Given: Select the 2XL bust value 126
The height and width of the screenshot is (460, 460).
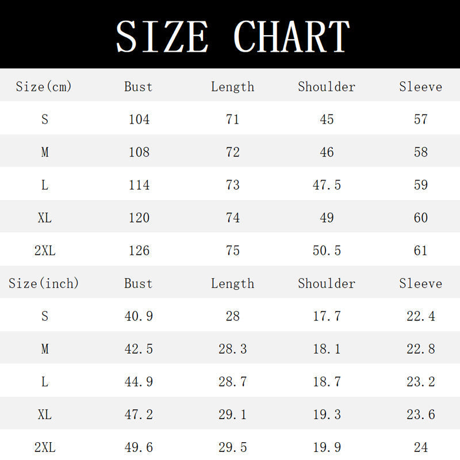Looking at the screenshot, I should pyautogui.click(x=139, y=251).
